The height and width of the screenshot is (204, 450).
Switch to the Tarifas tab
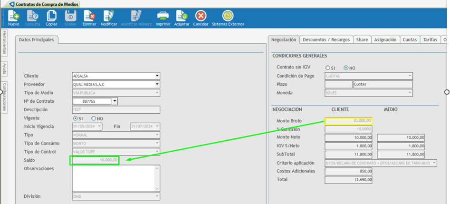pos(430,40)
